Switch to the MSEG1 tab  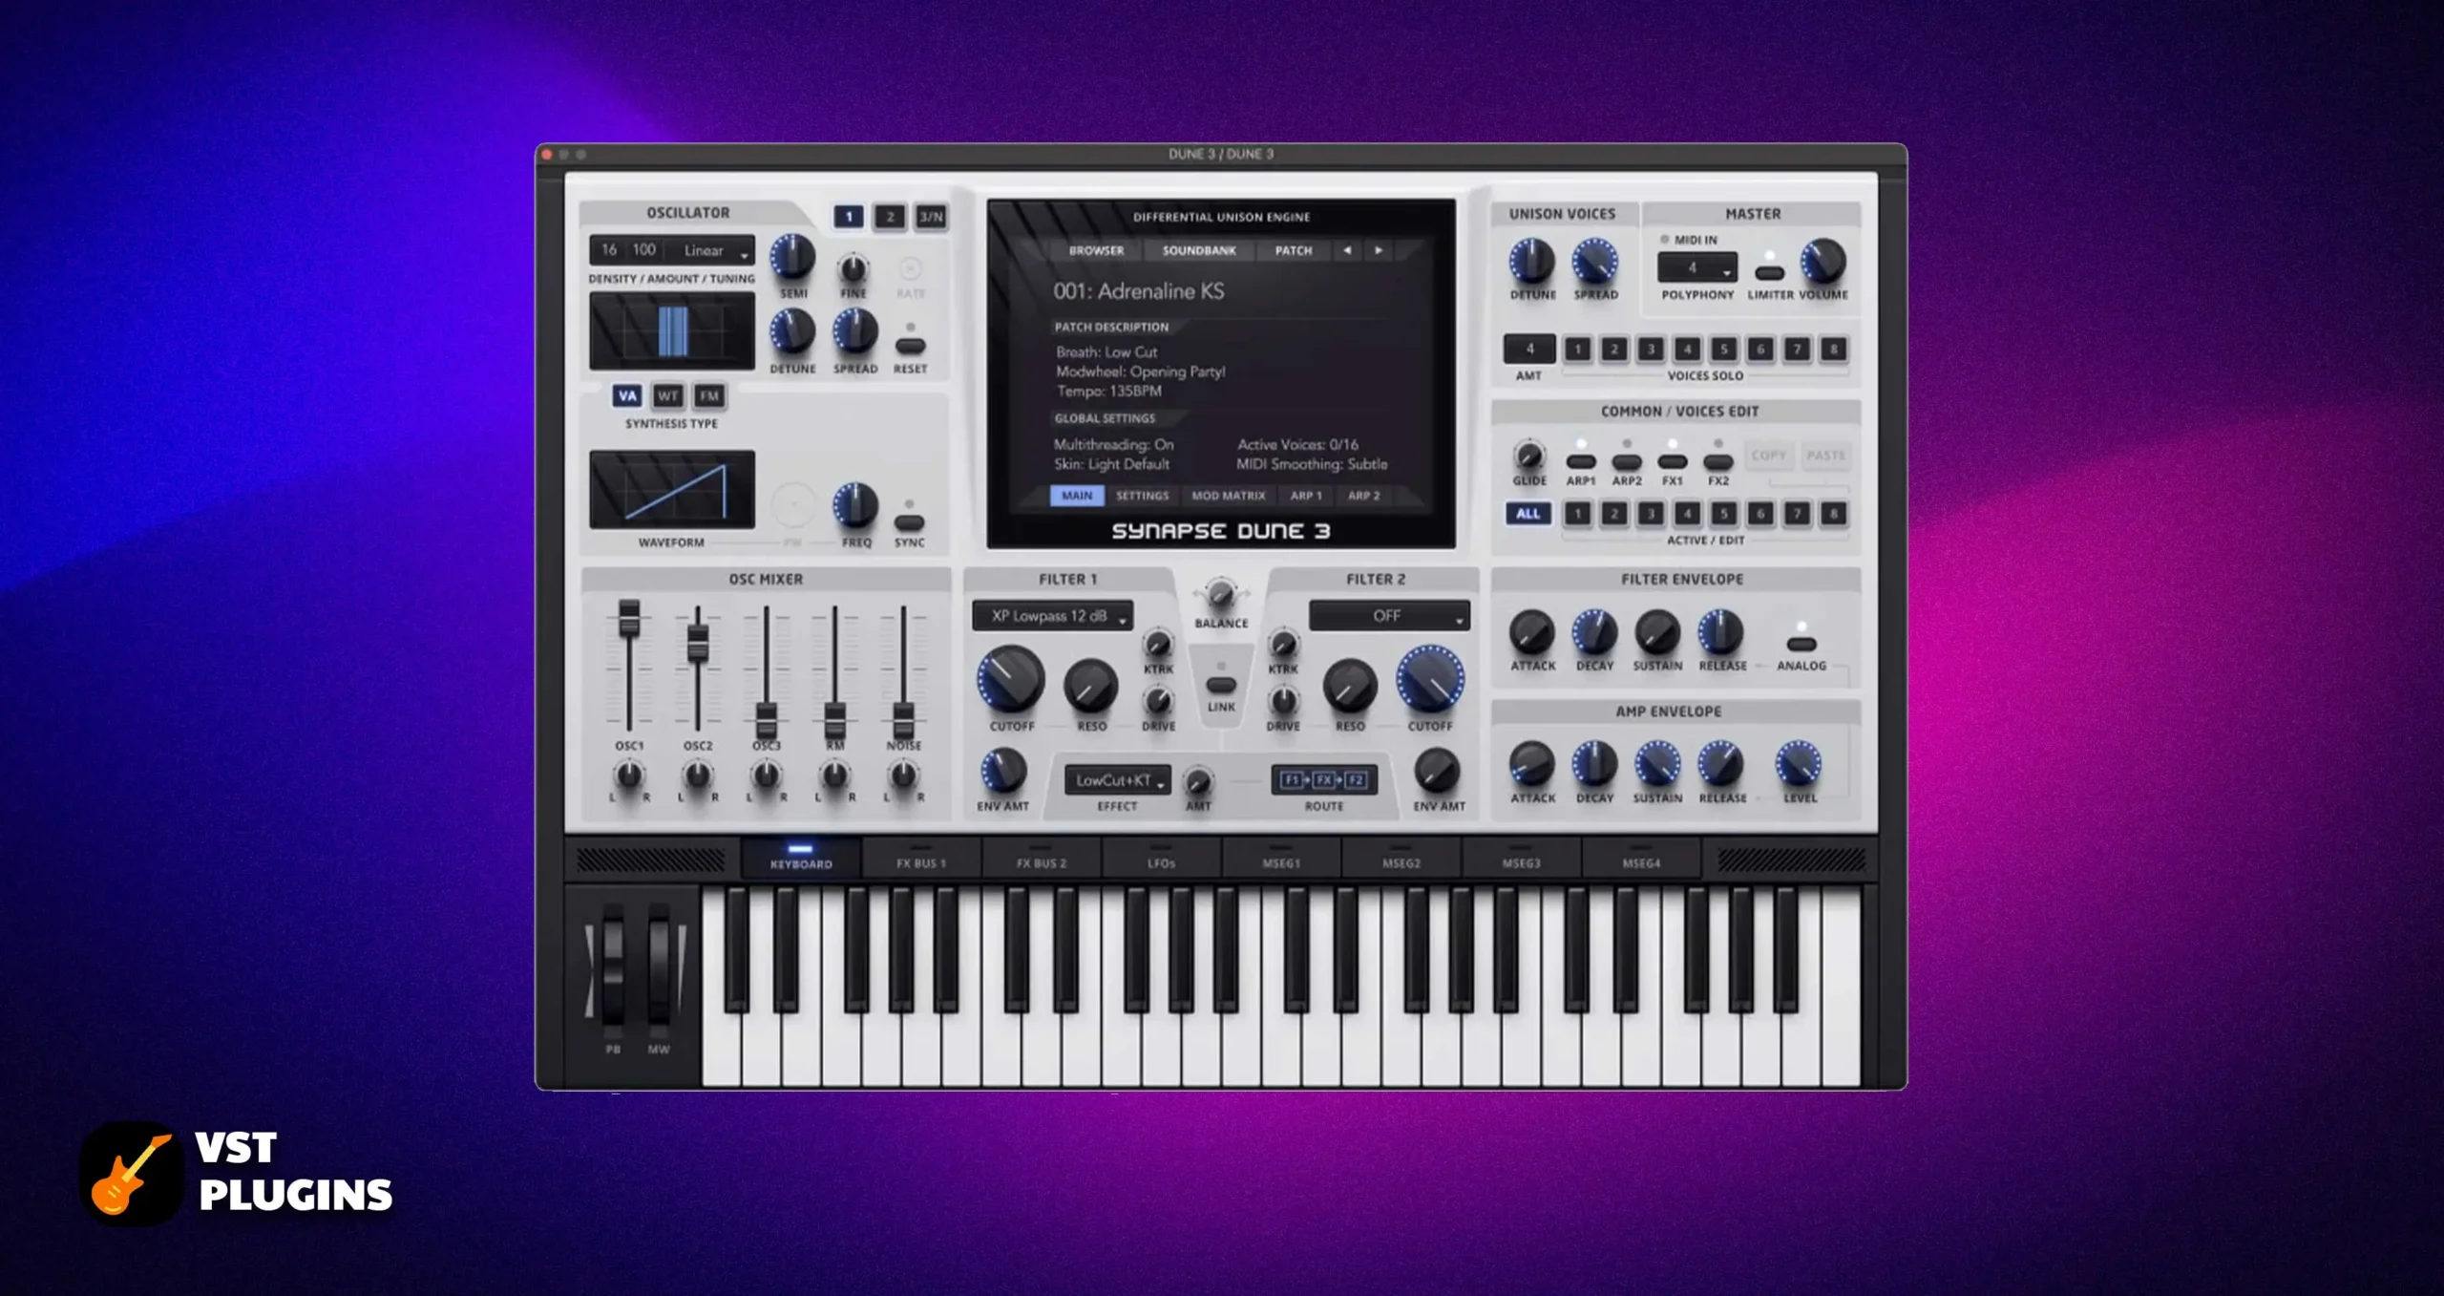[x=1281, y=858]
